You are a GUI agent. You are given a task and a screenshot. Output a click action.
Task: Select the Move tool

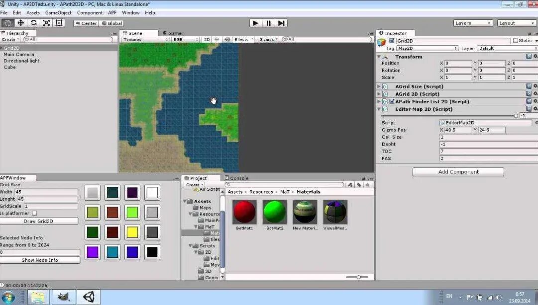coord(20,23)
